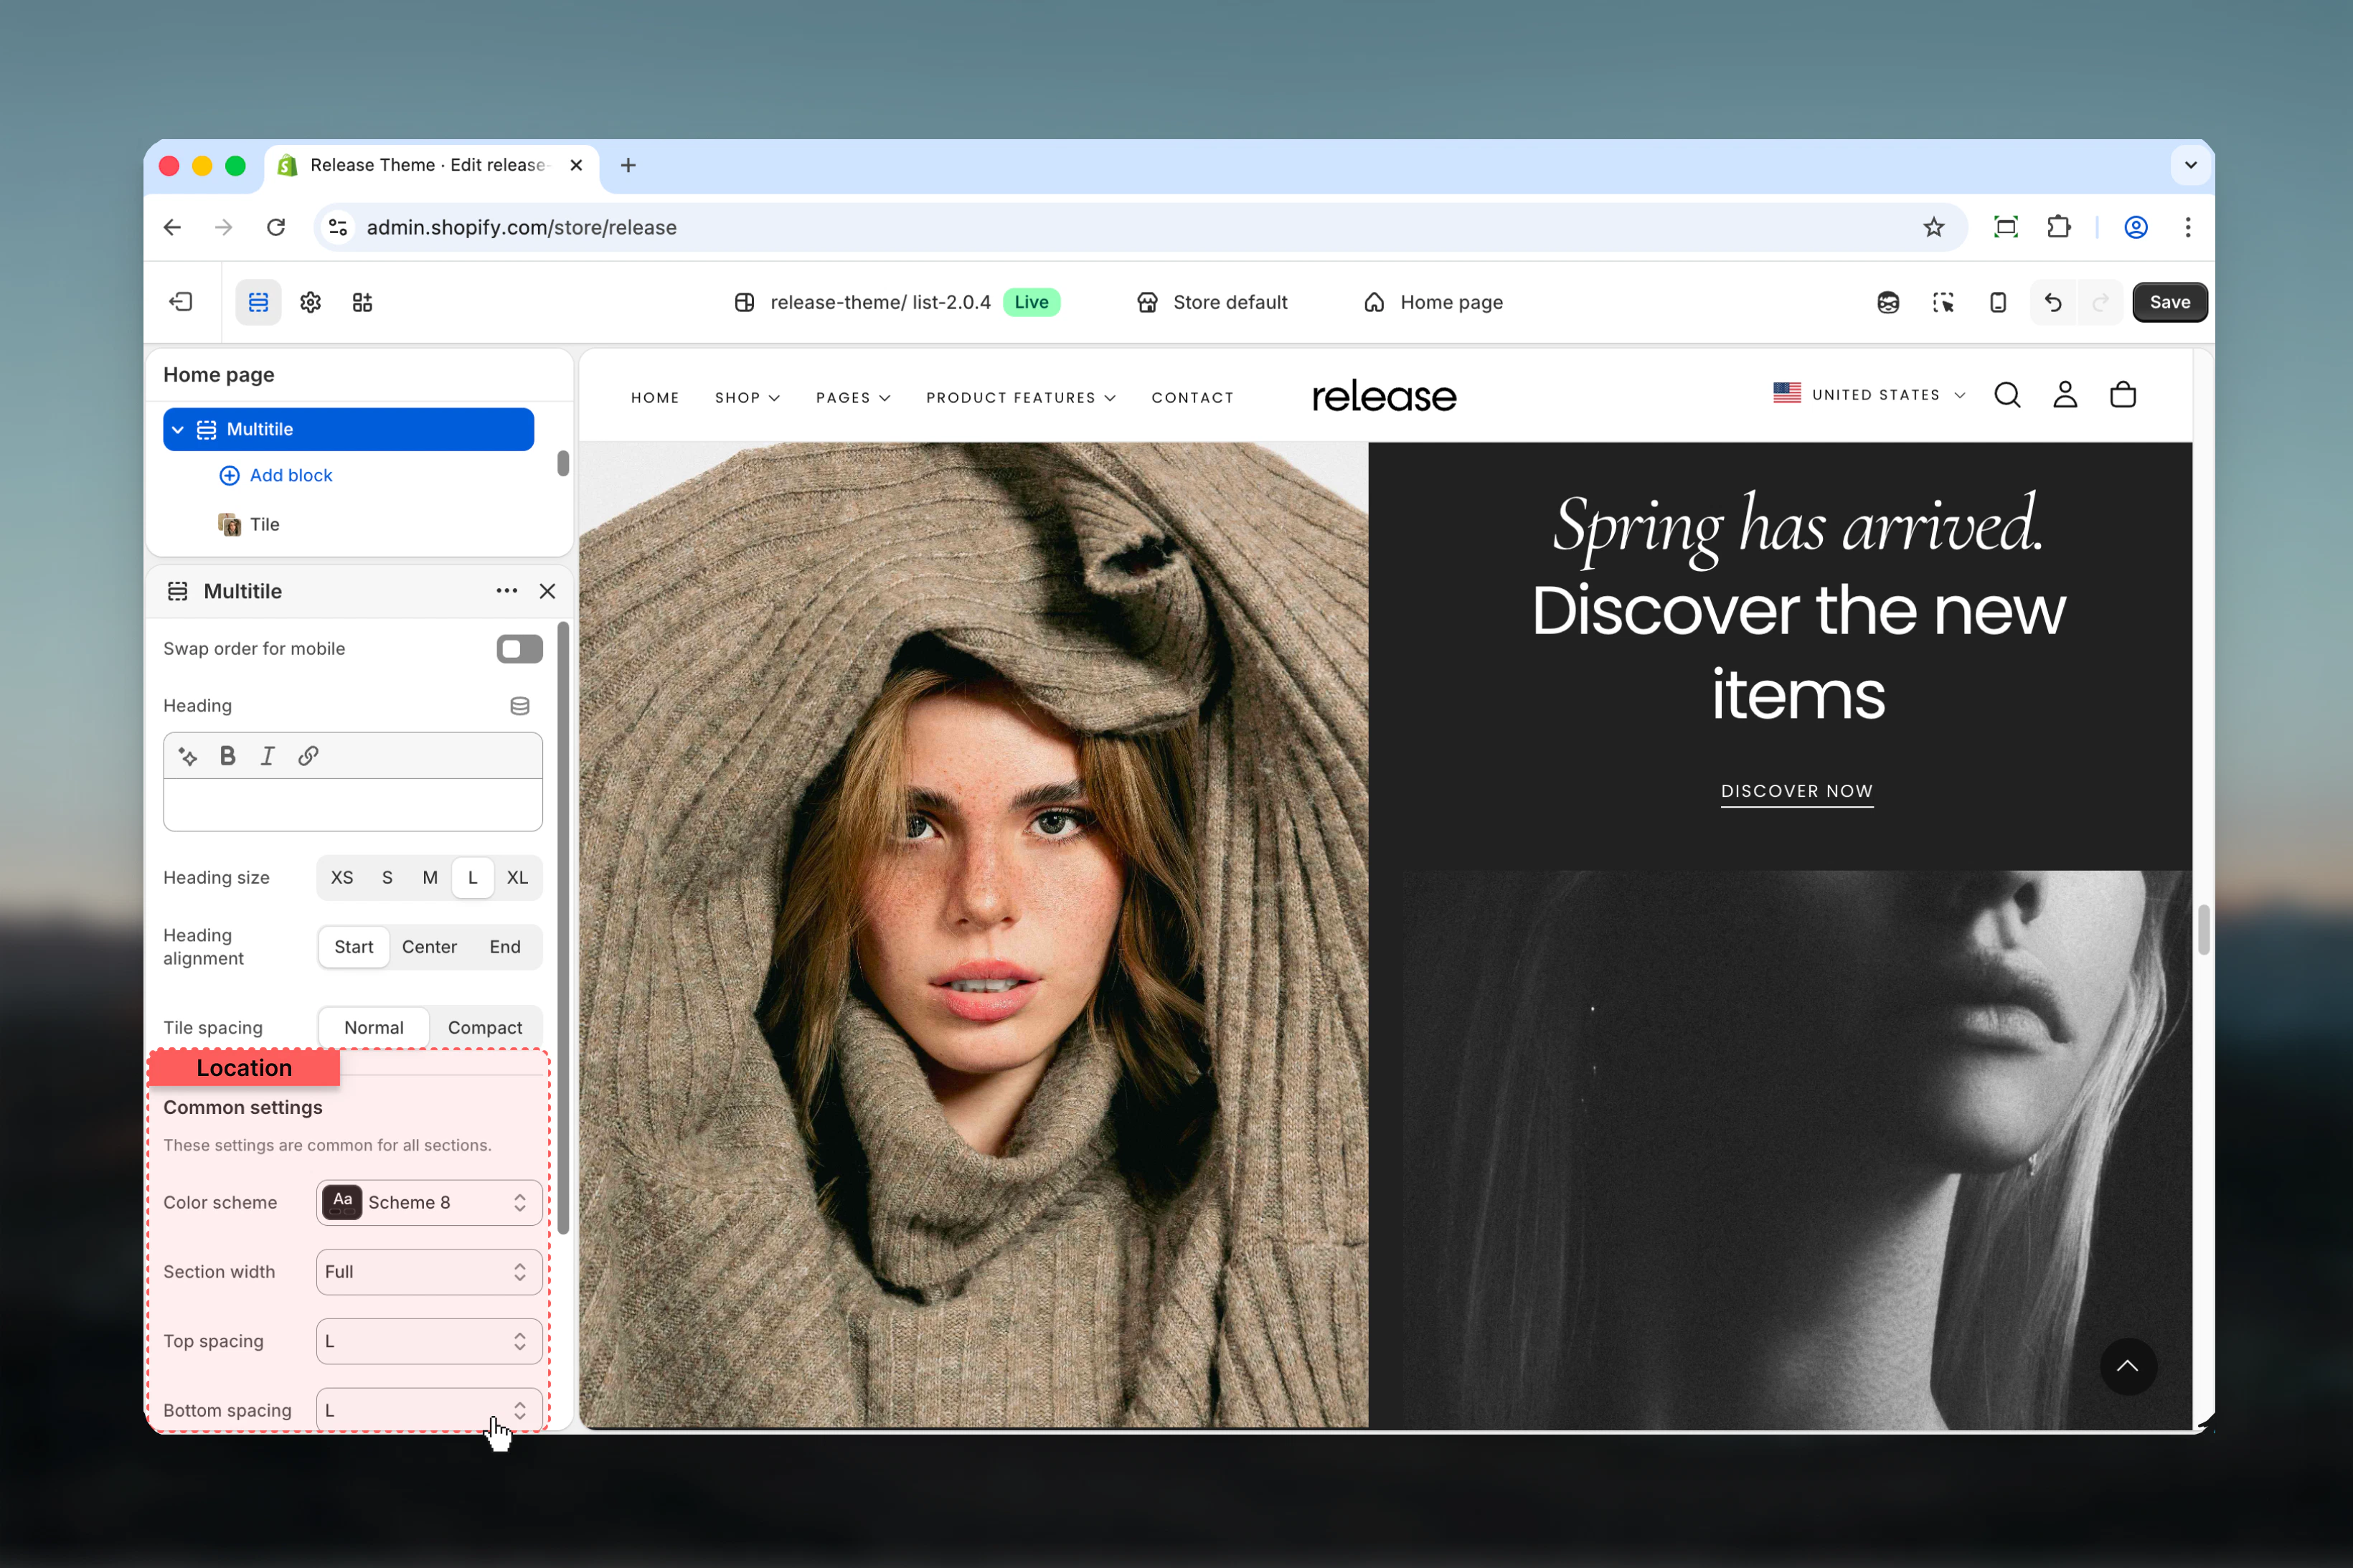Viewport: 2353px width, 1568px height.
Task: Expand the SHOP navigation menu
Action: coord(747,398)
